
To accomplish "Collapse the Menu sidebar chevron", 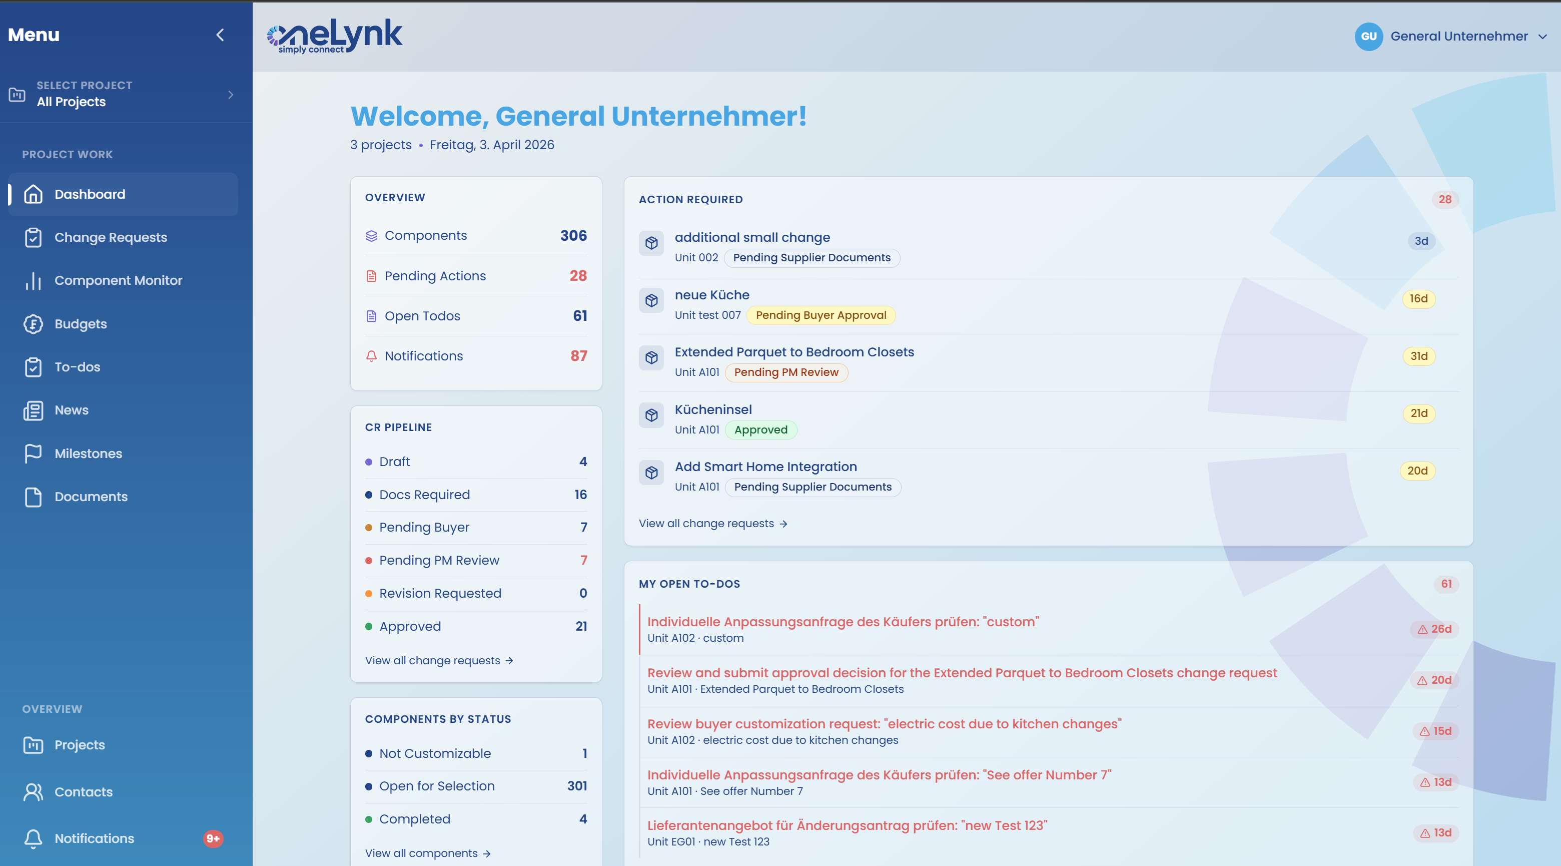I will click(x=221, y=35).
